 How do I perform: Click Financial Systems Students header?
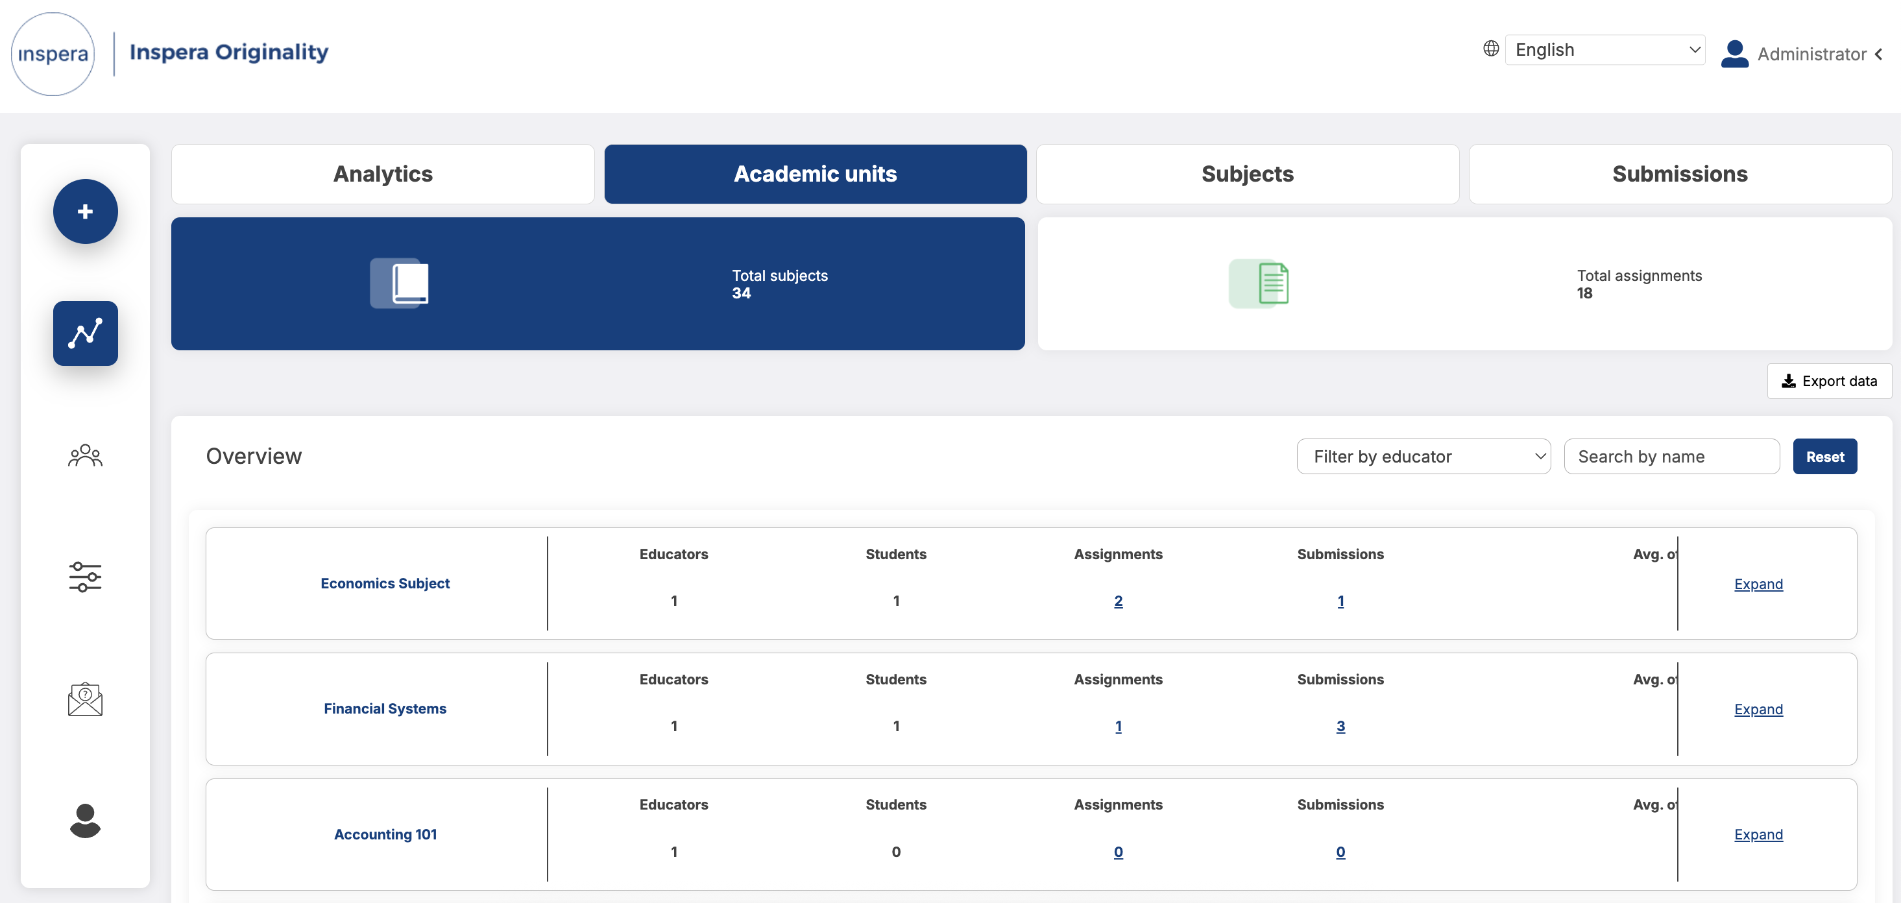coord(896,679)
